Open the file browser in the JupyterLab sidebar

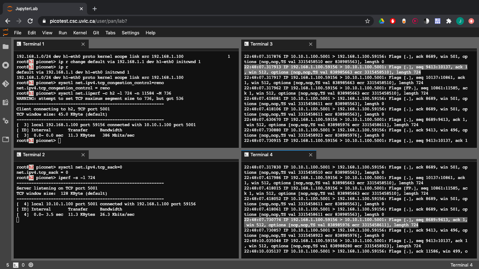pos(5,46)
